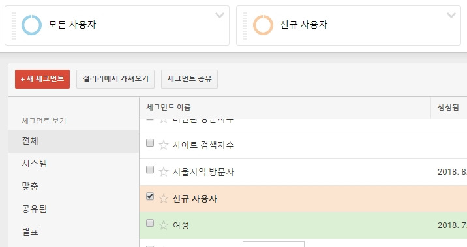
Task: Star the 여성 segment
Action: tap(164, 225)
